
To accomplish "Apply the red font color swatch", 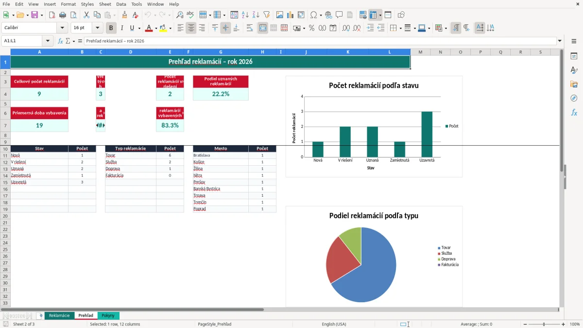I will pyautogui.click(x=149, y=28).
